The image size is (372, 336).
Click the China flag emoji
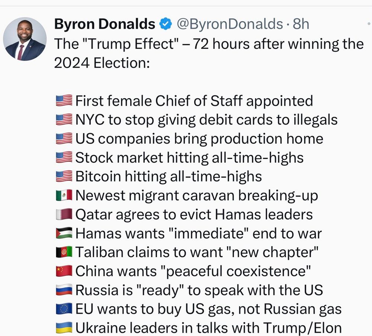[64, 271]
